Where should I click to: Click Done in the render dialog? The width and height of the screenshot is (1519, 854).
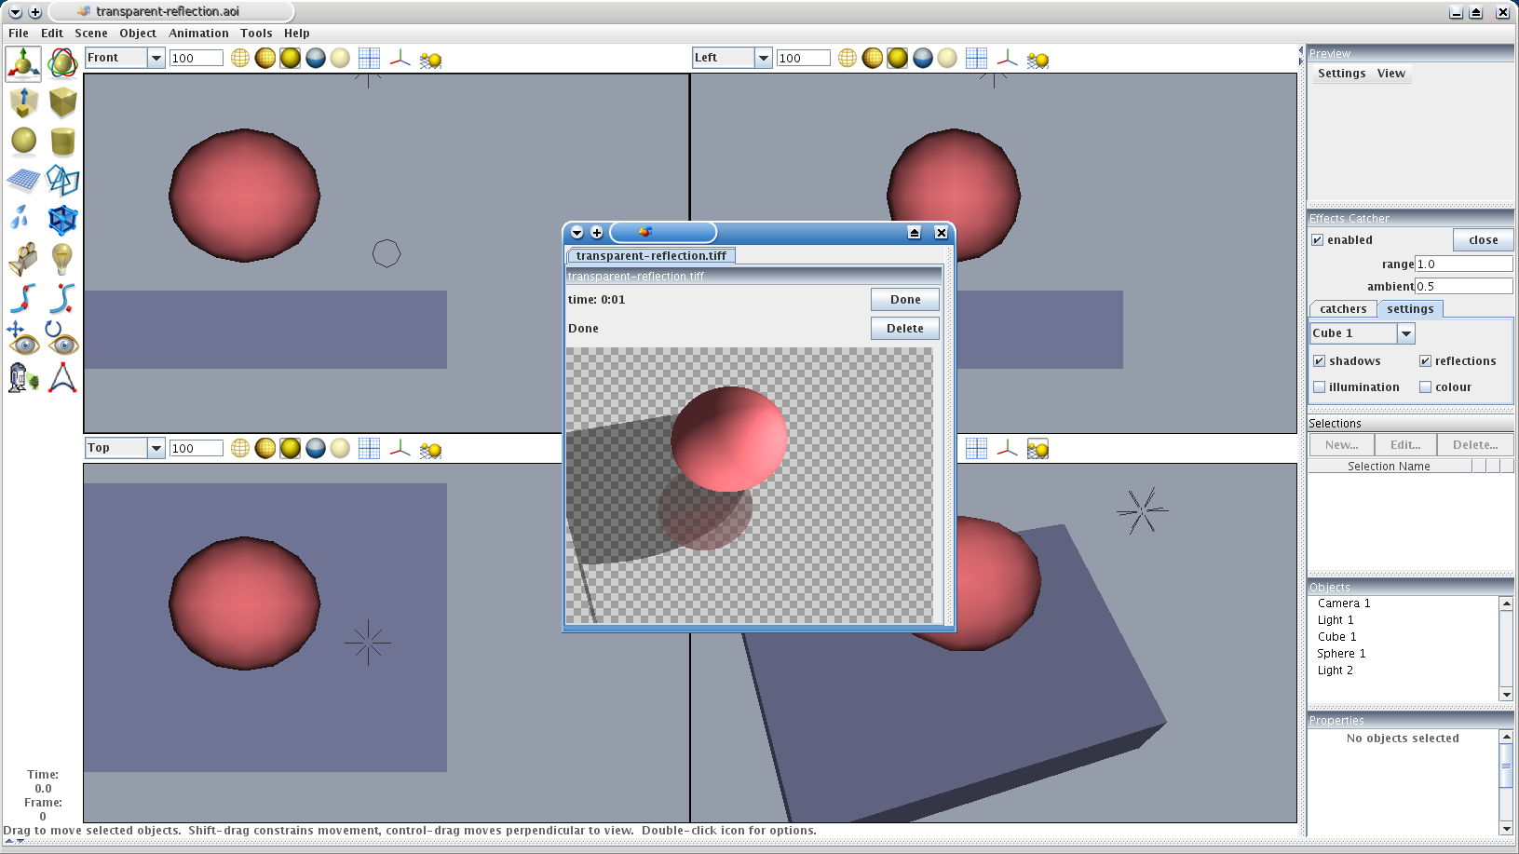(x=905, y=300)
